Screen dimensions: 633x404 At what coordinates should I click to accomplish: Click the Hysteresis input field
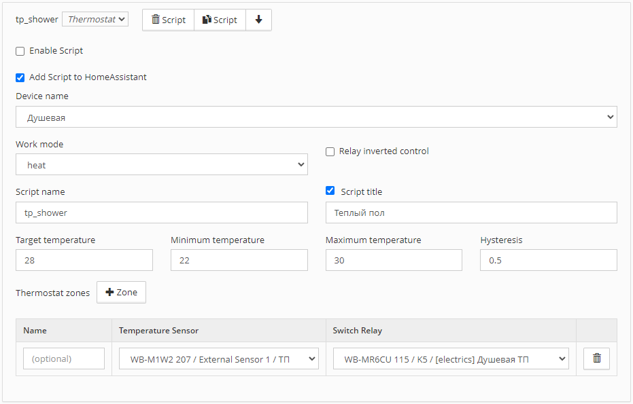click(x=548, y=260)
